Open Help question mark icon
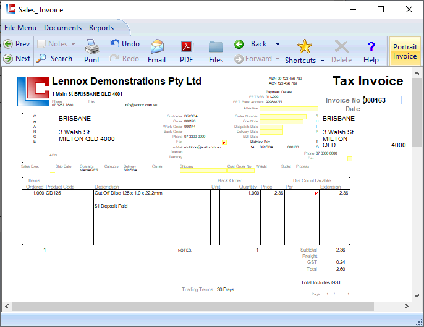 [x=371, y=46]
